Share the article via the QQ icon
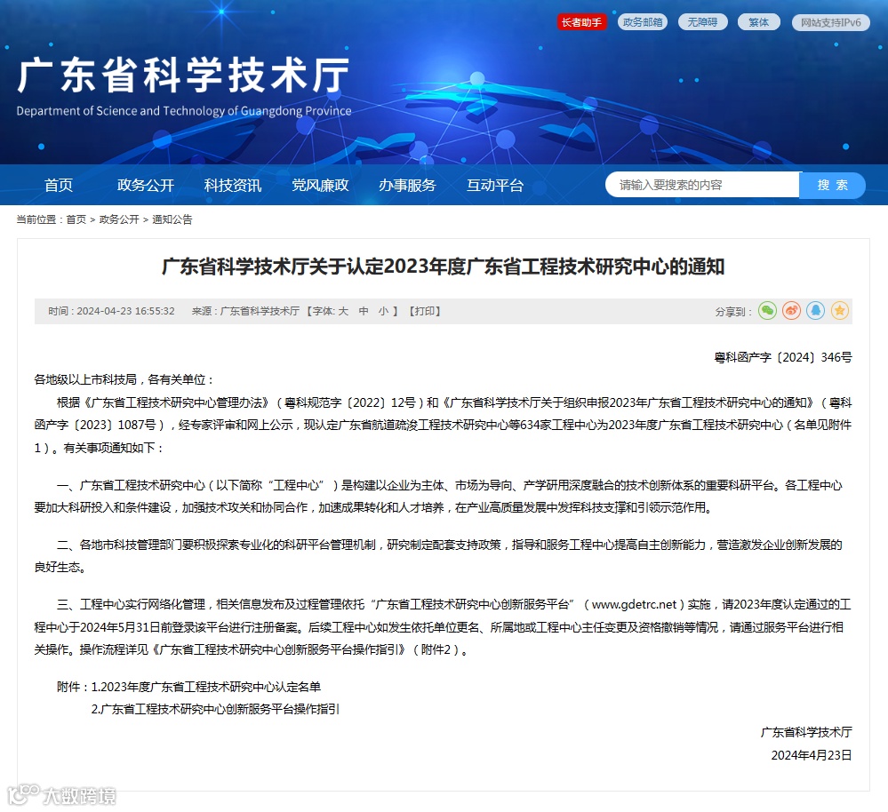888x812 pixels. coord(815,311)
